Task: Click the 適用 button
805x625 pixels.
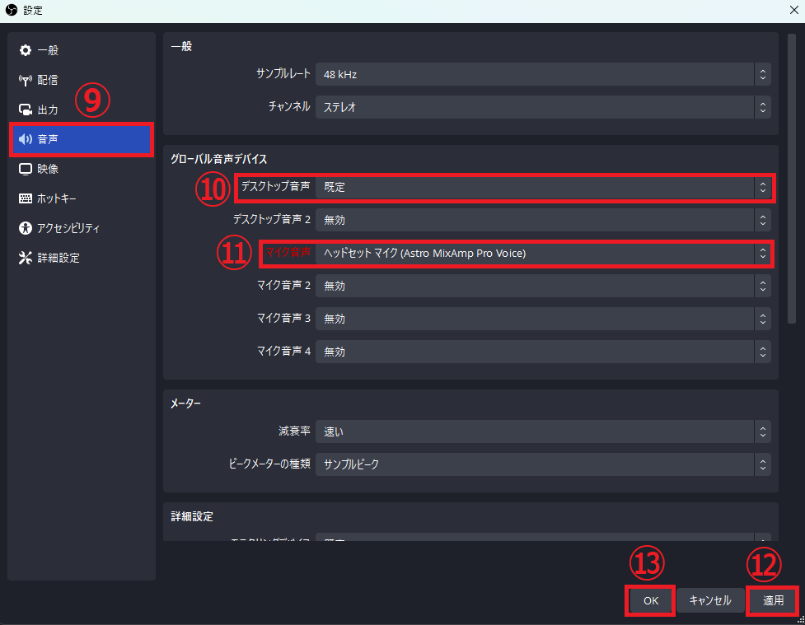Action: (773, 600)
